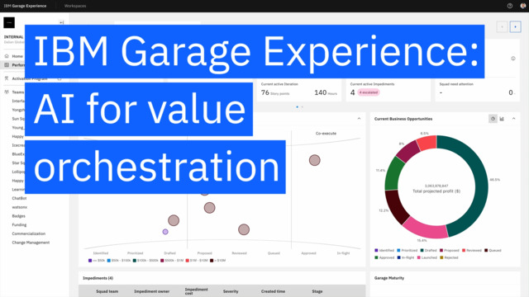Toggle Approved in donut chart legend
The height and width of the screenshot is (297, 529).
click(x=384, y=257)
